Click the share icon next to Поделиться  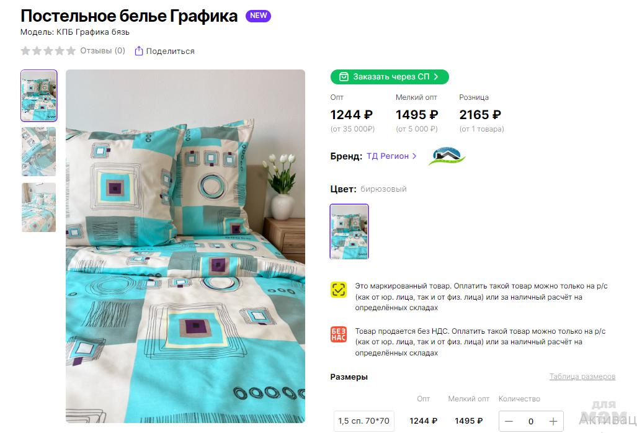click(138, 51)
